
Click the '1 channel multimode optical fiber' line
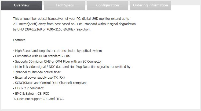pyautogui.click(x=37, y=72)
